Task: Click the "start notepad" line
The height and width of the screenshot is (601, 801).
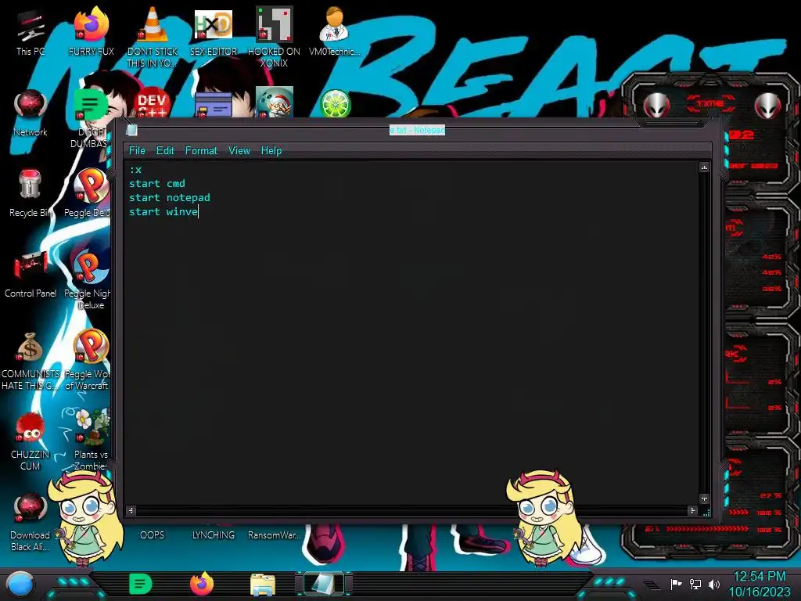Action: pos(169,198)
